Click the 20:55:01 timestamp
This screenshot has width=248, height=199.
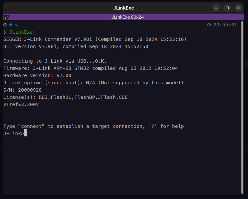pyautogui.click(x=225, y=25)
